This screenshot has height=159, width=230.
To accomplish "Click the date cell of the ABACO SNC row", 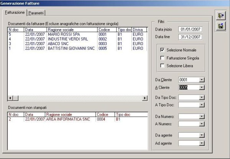I will point(35,44).
